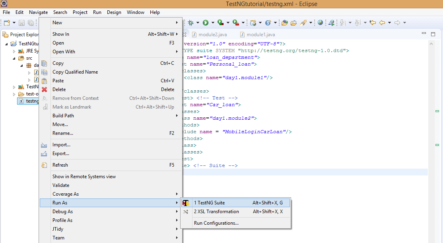
Task: Switch to the module2.java editor tab
Action: [x=209, y=35]
